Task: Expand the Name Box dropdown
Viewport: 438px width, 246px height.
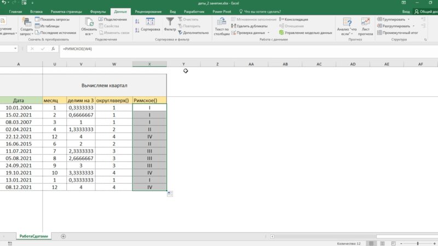Action: click(15, 49)
